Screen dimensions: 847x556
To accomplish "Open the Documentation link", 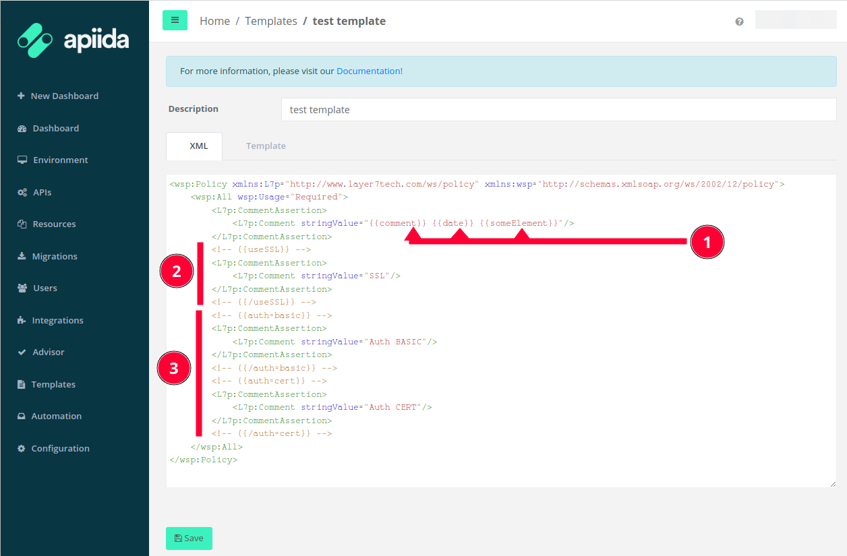I will tap(369, 71).
